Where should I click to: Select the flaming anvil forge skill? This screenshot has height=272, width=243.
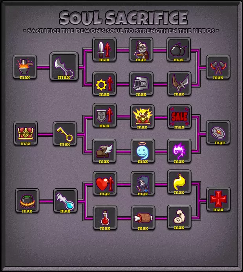point(25,67)
